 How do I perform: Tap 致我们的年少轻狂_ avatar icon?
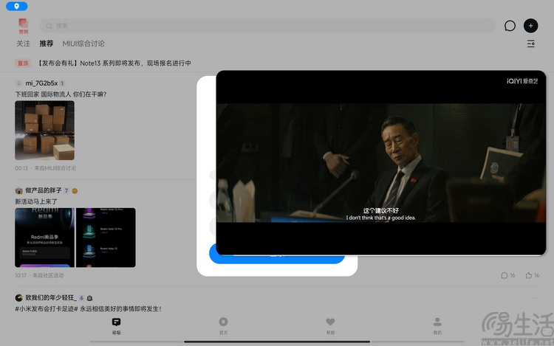coord(18,298)
